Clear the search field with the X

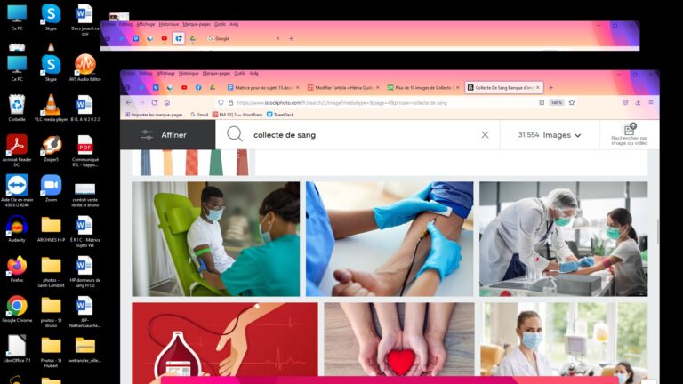coord(485,135)
